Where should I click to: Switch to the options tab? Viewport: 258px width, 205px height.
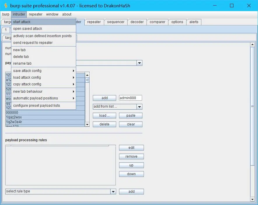177,22
